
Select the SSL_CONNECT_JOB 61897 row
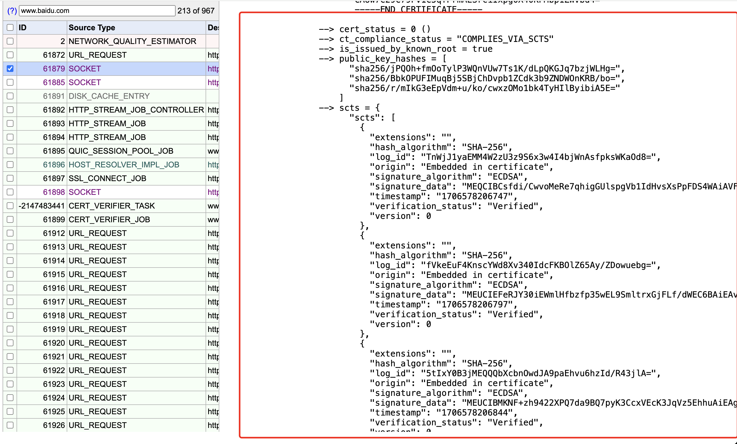coord(107,178)
